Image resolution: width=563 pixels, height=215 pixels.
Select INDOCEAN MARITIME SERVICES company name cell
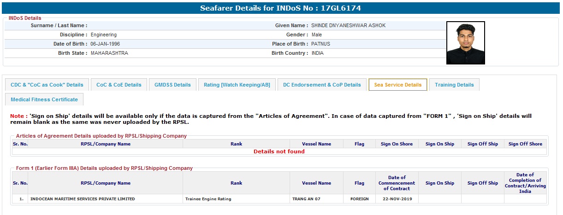[x=83, y=199]
